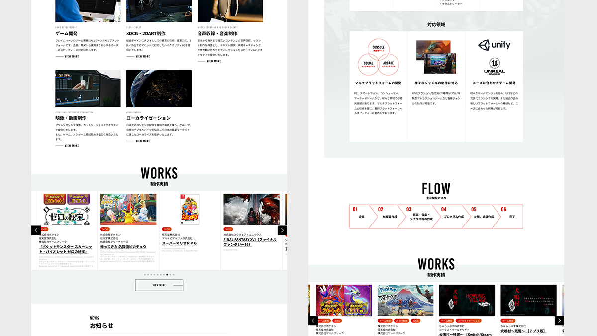Go to next slide in left page's WORKS carousel
The height and width of the screenshot is (336, 597).
coord(282,230)
